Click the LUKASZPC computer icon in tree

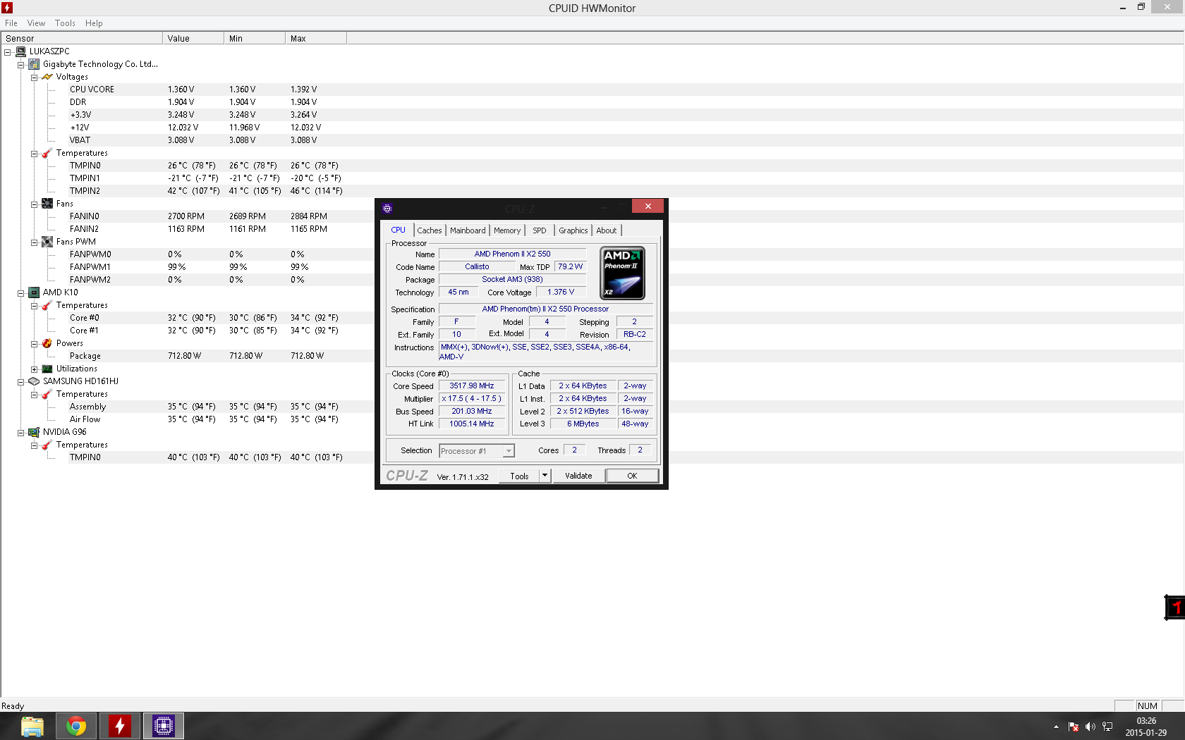point(21,51)
